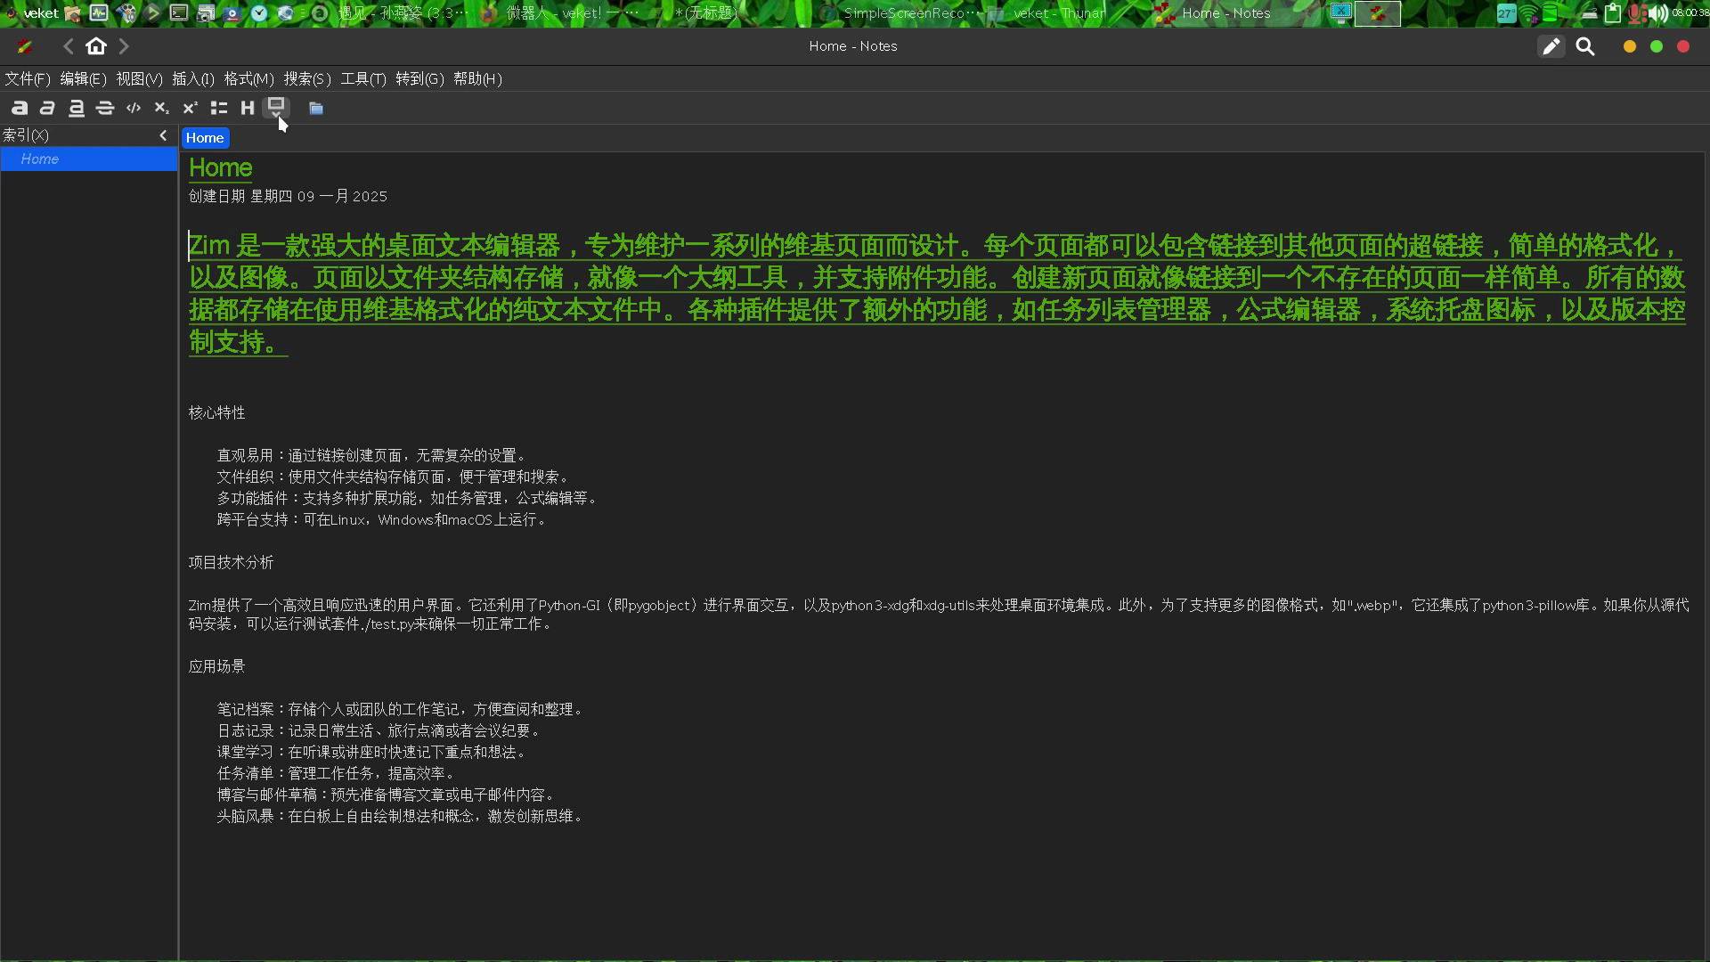
Task: Click the 应用场景 heading text
Action: point(216,666)
